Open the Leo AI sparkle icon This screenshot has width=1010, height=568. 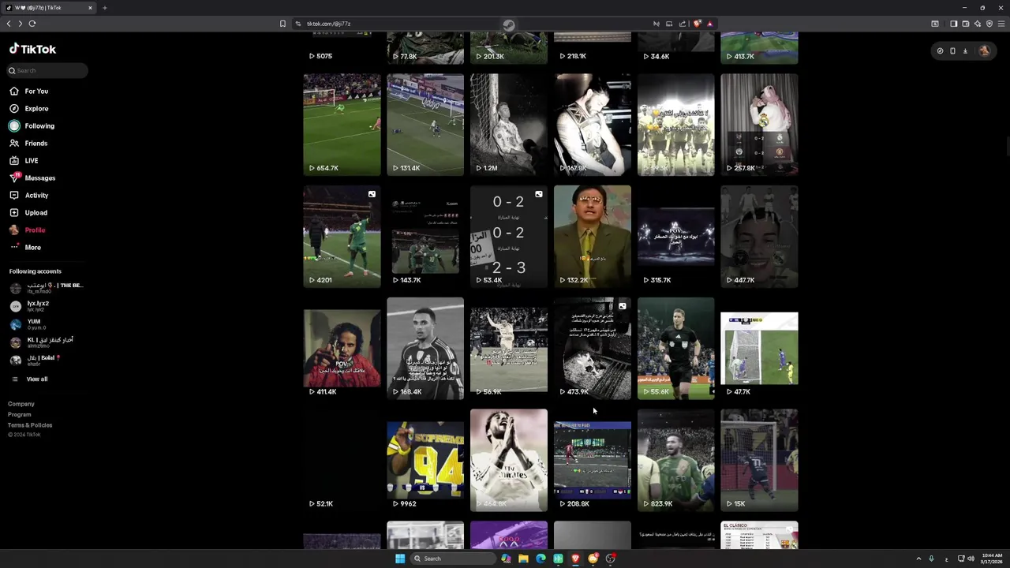(977, 24)
